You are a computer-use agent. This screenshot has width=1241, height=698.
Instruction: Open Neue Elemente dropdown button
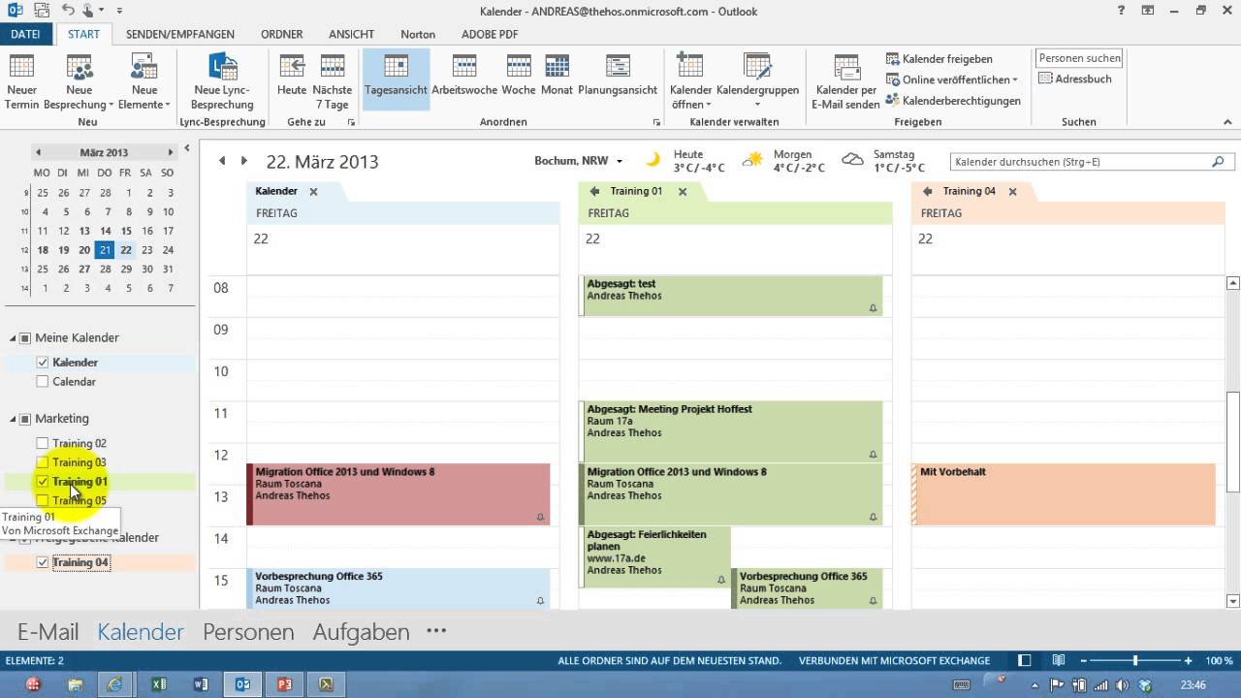click(x=143, y=82)
